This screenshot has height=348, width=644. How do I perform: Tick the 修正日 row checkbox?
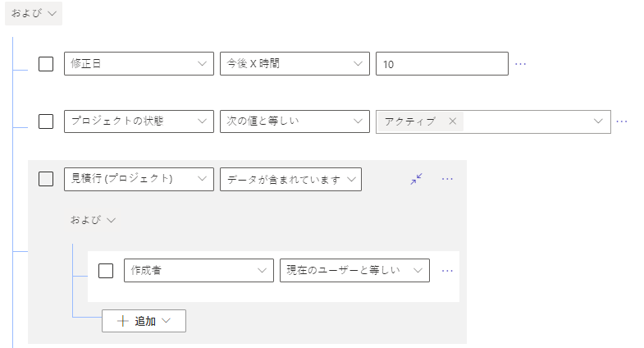(x=46, y=64)
